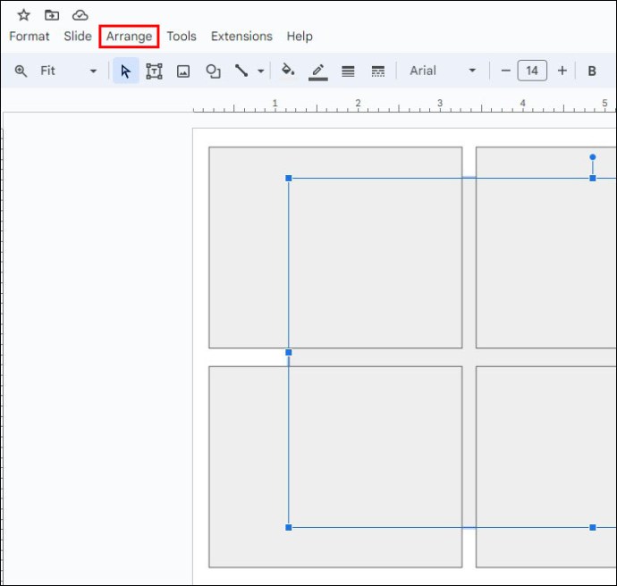
Task: Choose the Select arrow cursor tool
Action: 125,71
